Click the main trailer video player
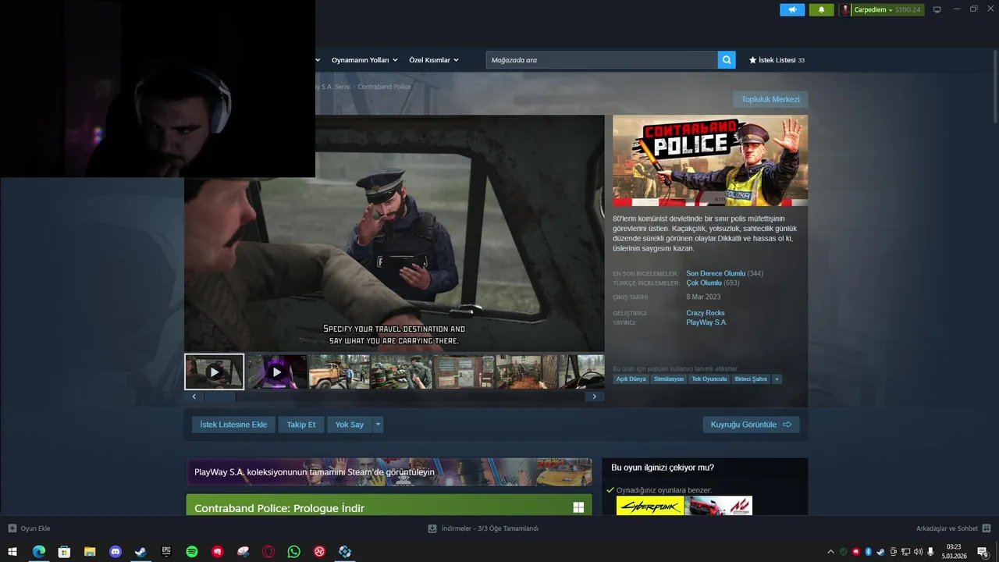999x562 pixels. [x=394, y=233]
